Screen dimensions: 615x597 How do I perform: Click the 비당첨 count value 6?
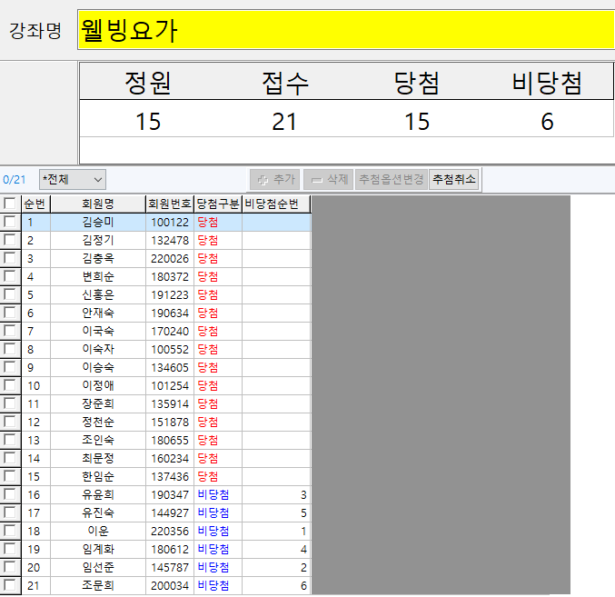pyautogui.click(x=547, y=122)
